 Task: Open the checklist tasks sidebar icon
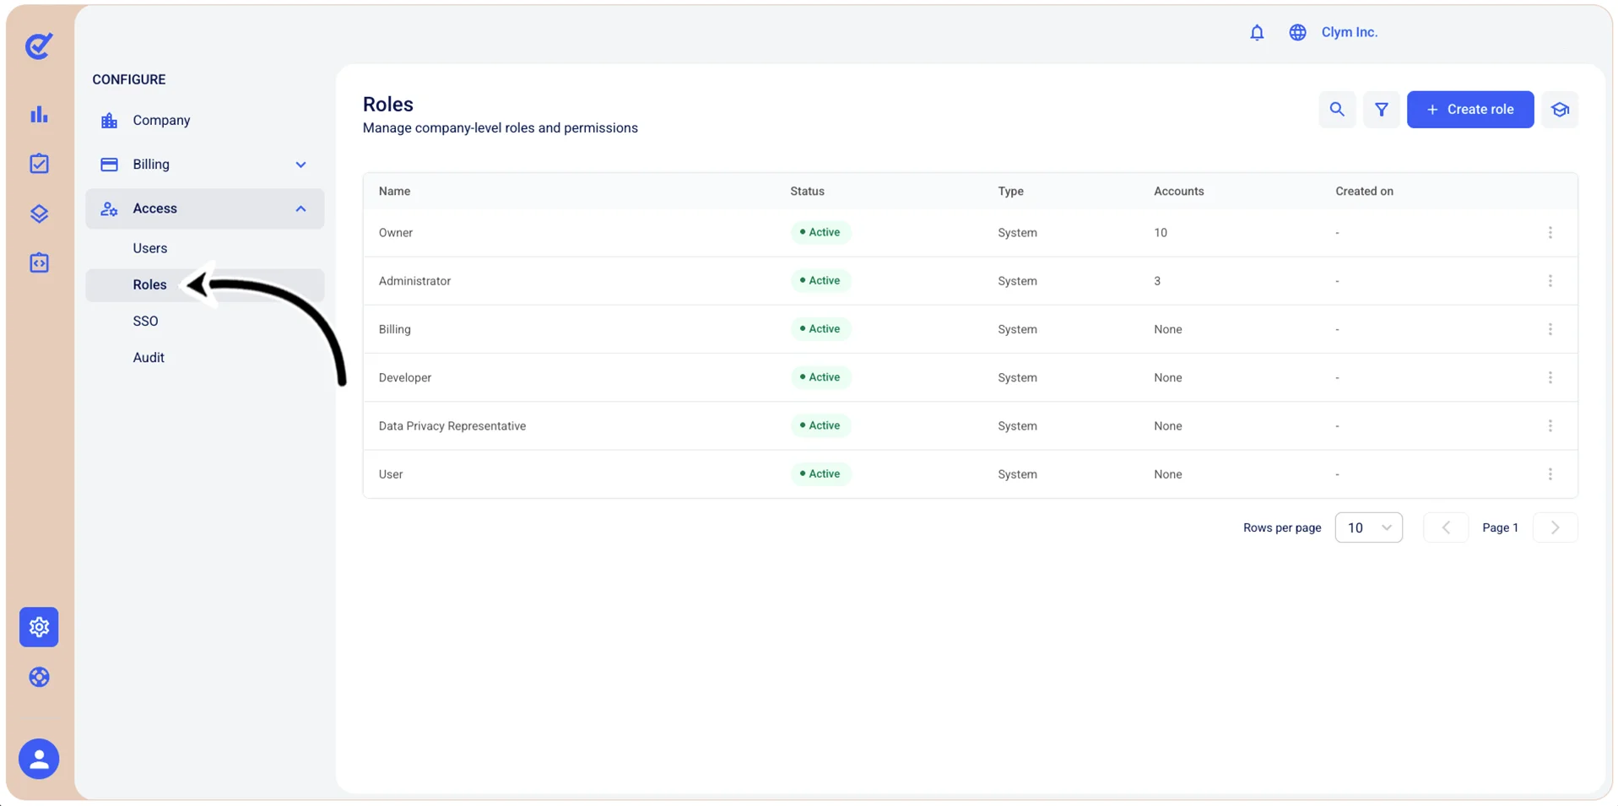click(x=39, y=164)
